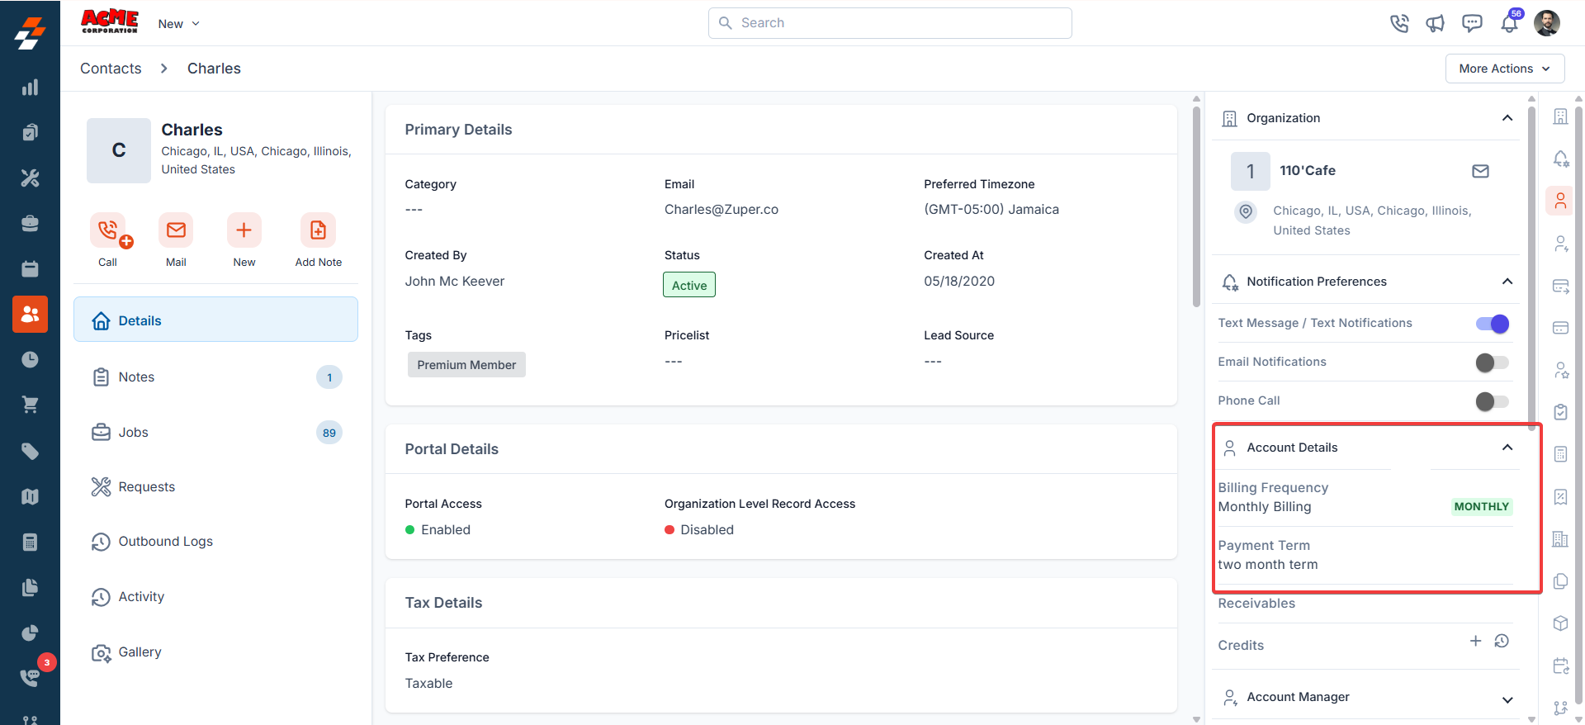The width and height of the screenshot is (1585, 725).
Task: Click the Call action icon for Charles
Action: pyautogui.click(x=108, y=230)
